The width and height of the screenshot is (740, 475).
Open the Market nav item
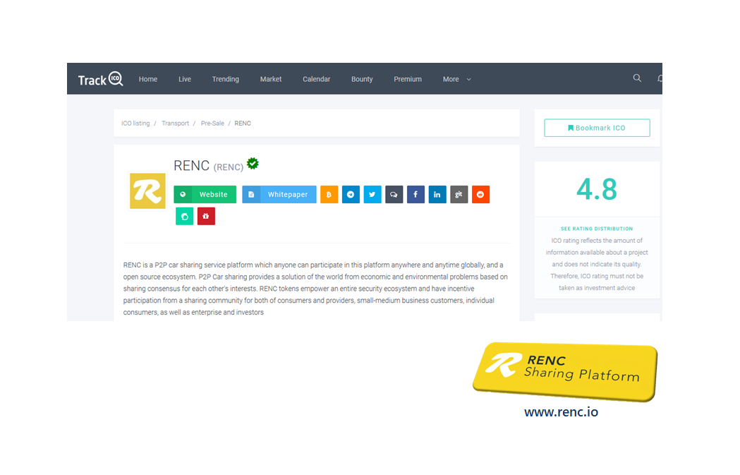point(271,79)
